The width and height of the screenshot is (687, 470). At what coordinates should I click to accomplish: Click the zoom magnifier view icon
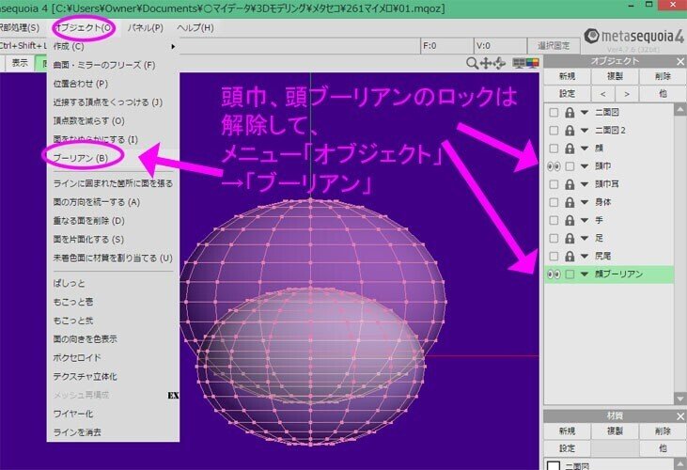[x=472, y=63]
